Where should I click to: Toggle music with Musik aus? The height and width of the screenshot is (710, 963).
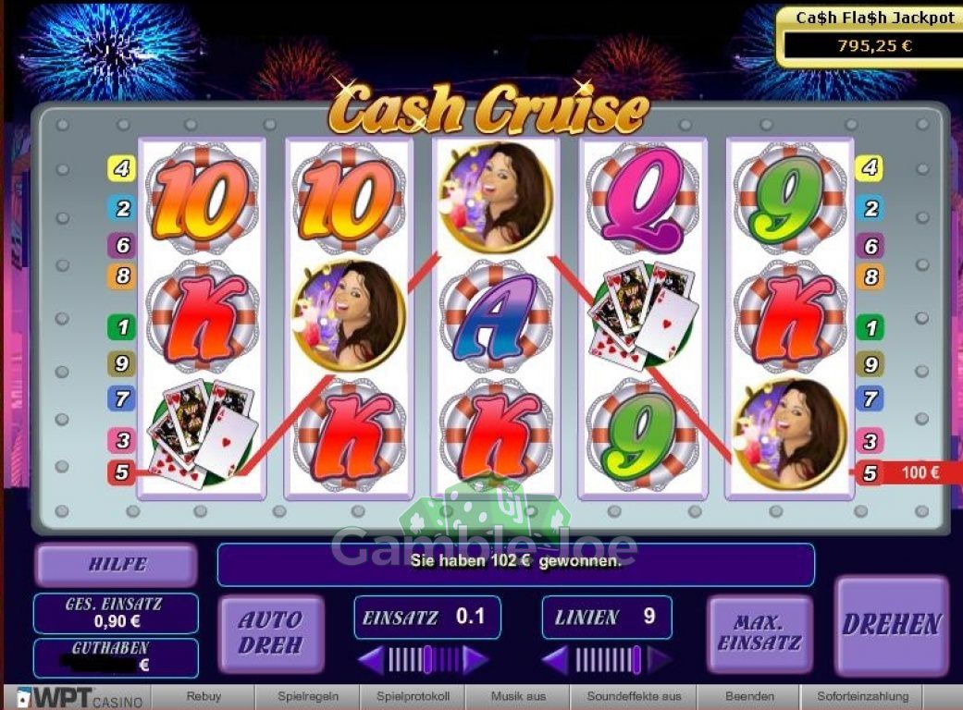pos(518,696)
